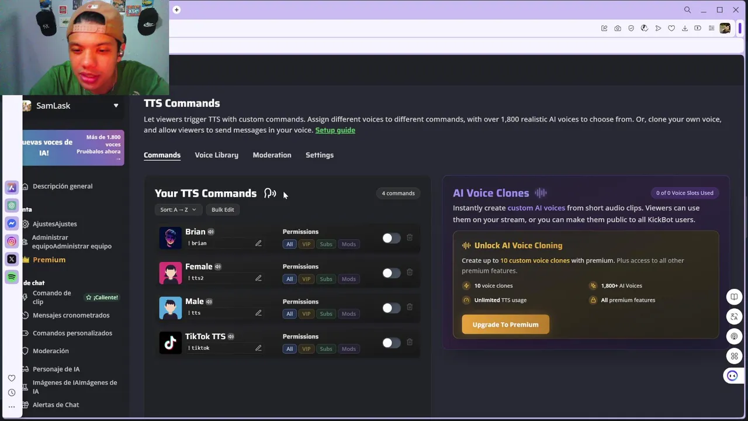Click the send arrow toolbar icon

point(658,28)
